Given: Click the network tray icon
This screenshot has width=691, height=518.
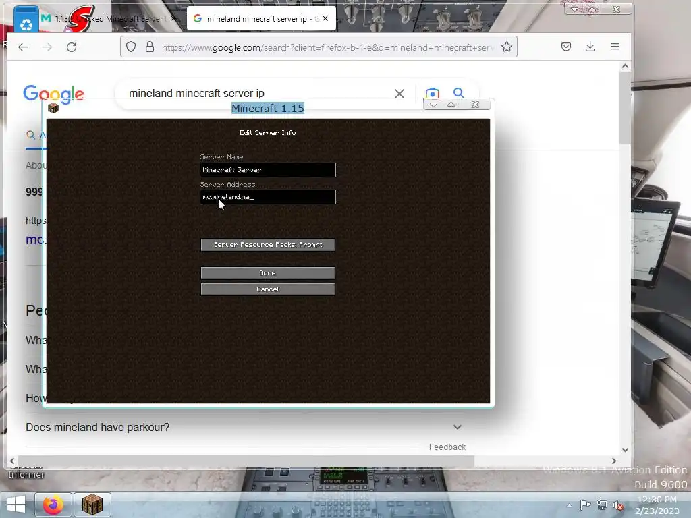Looking at the screenshot, I should pos(601,505).
